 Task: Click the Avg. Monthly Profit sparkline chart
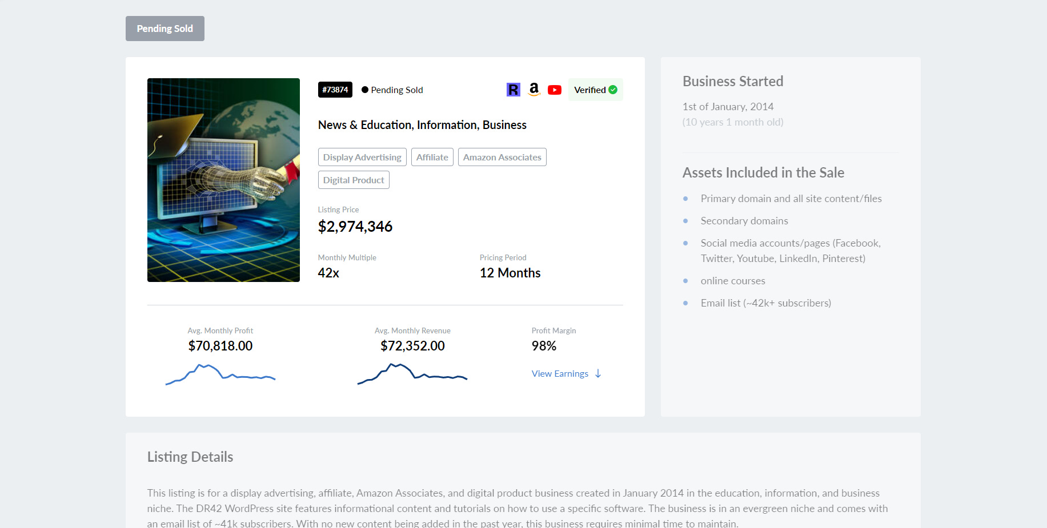coord(220,374)
